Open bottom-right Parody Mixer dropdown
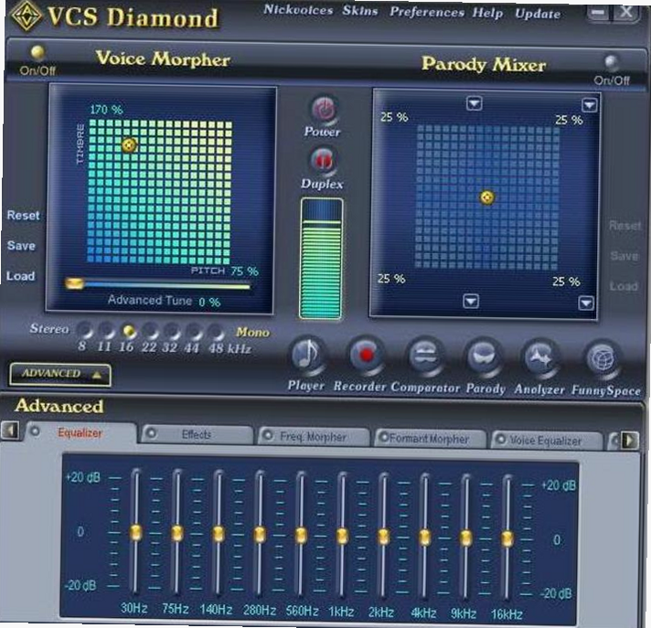Image resolution: width=651 pixels, height=628 pixels. point(586,303)
